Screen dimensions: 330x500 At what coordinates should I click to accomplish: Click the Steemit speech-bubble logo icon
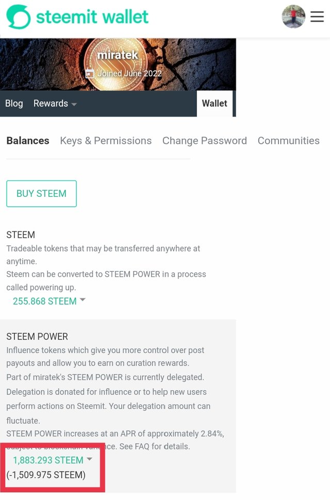click(18, 16)
